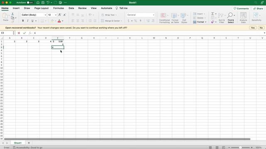This screenshot has height=149, width=266.
Task: Click Yes to open recovered workbooks
Action: coord(253,28)
